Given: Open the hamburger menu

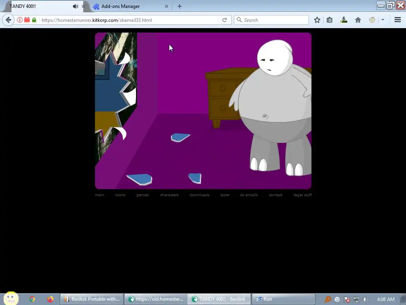Looking at the screenshot, I should 397,20.
